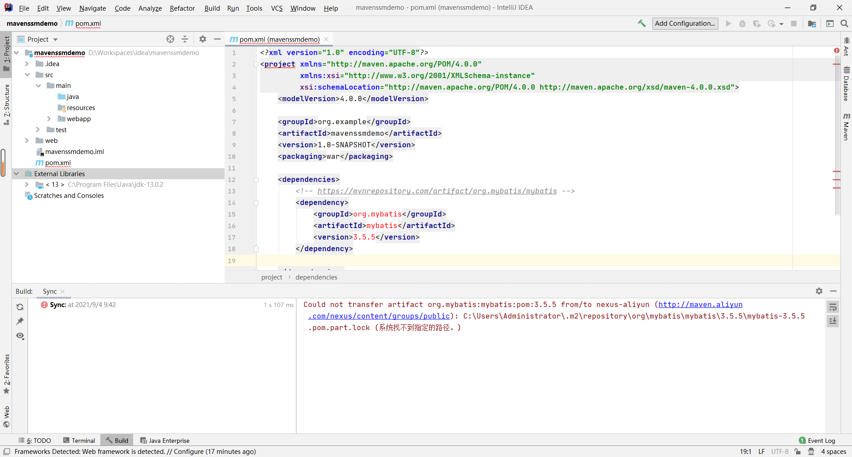This screenshot has height=457, width=852.
Task: Toggle fold on dependency at line 14
Action: [x=256, y=203]
